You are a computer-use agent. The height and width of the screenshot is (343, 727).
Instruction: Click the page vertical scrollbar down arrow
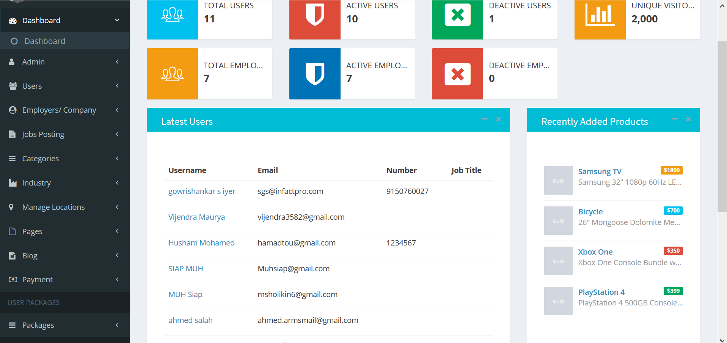(x=722, y=340)
